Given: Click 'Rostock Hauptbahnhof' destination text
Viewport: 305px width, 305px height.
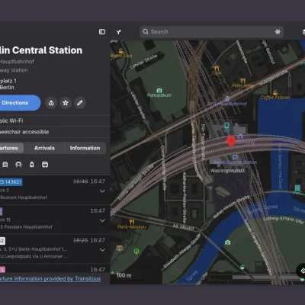Looking at the screenshot, I should pos(24,197).
